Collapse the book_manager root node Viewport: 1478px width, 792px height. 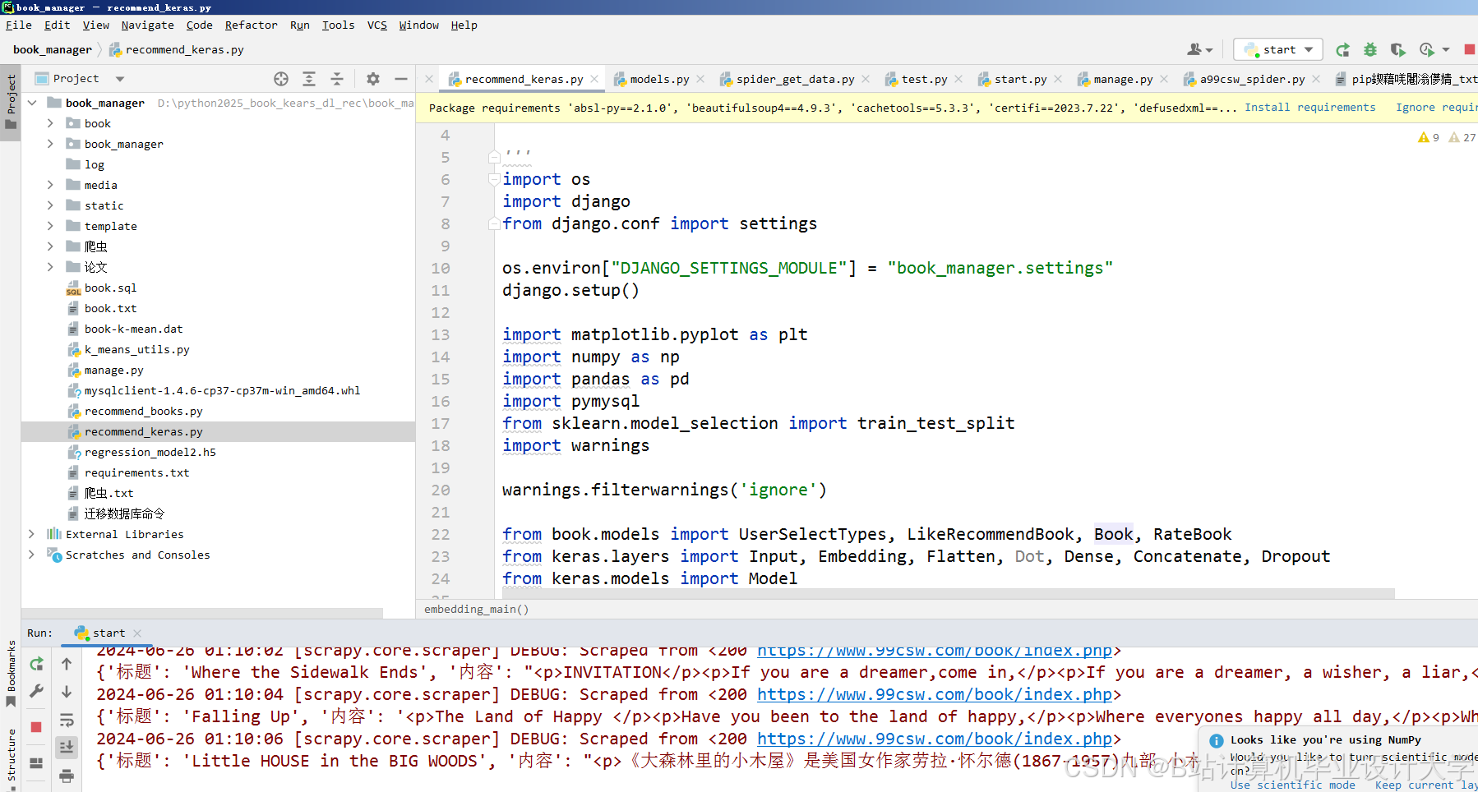[31, 103]
